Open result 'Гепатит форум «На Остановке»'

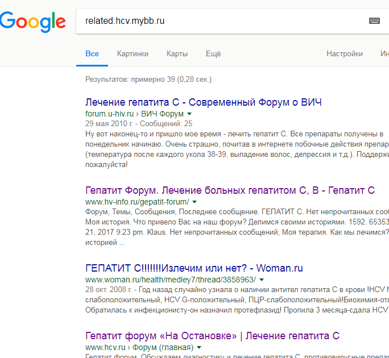[x=212, y=336]
